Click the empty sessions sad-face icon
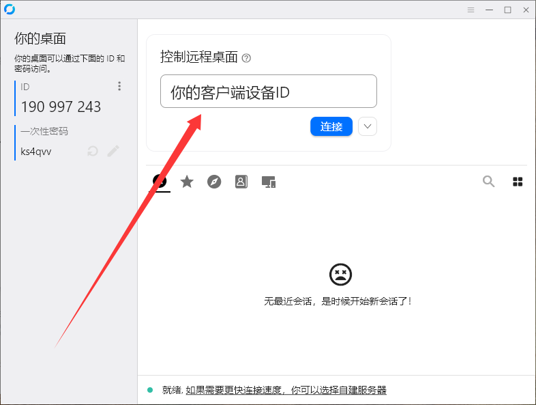 pyautogui.click(x=340, y=275)
